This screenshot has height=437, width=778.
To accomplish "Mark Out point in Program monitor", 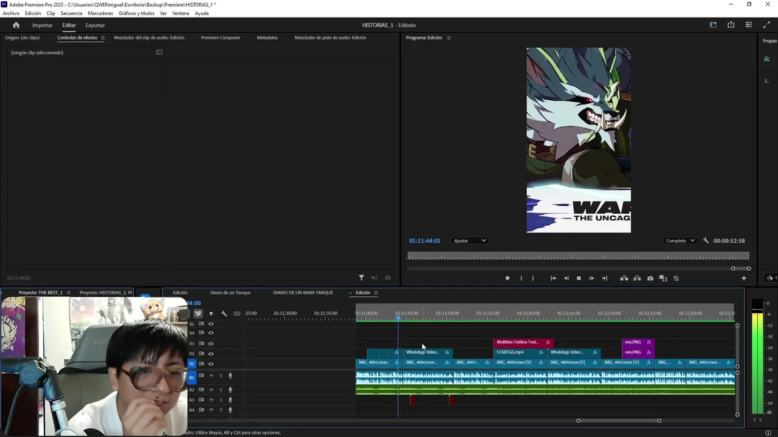I will (x=533, y=278).
